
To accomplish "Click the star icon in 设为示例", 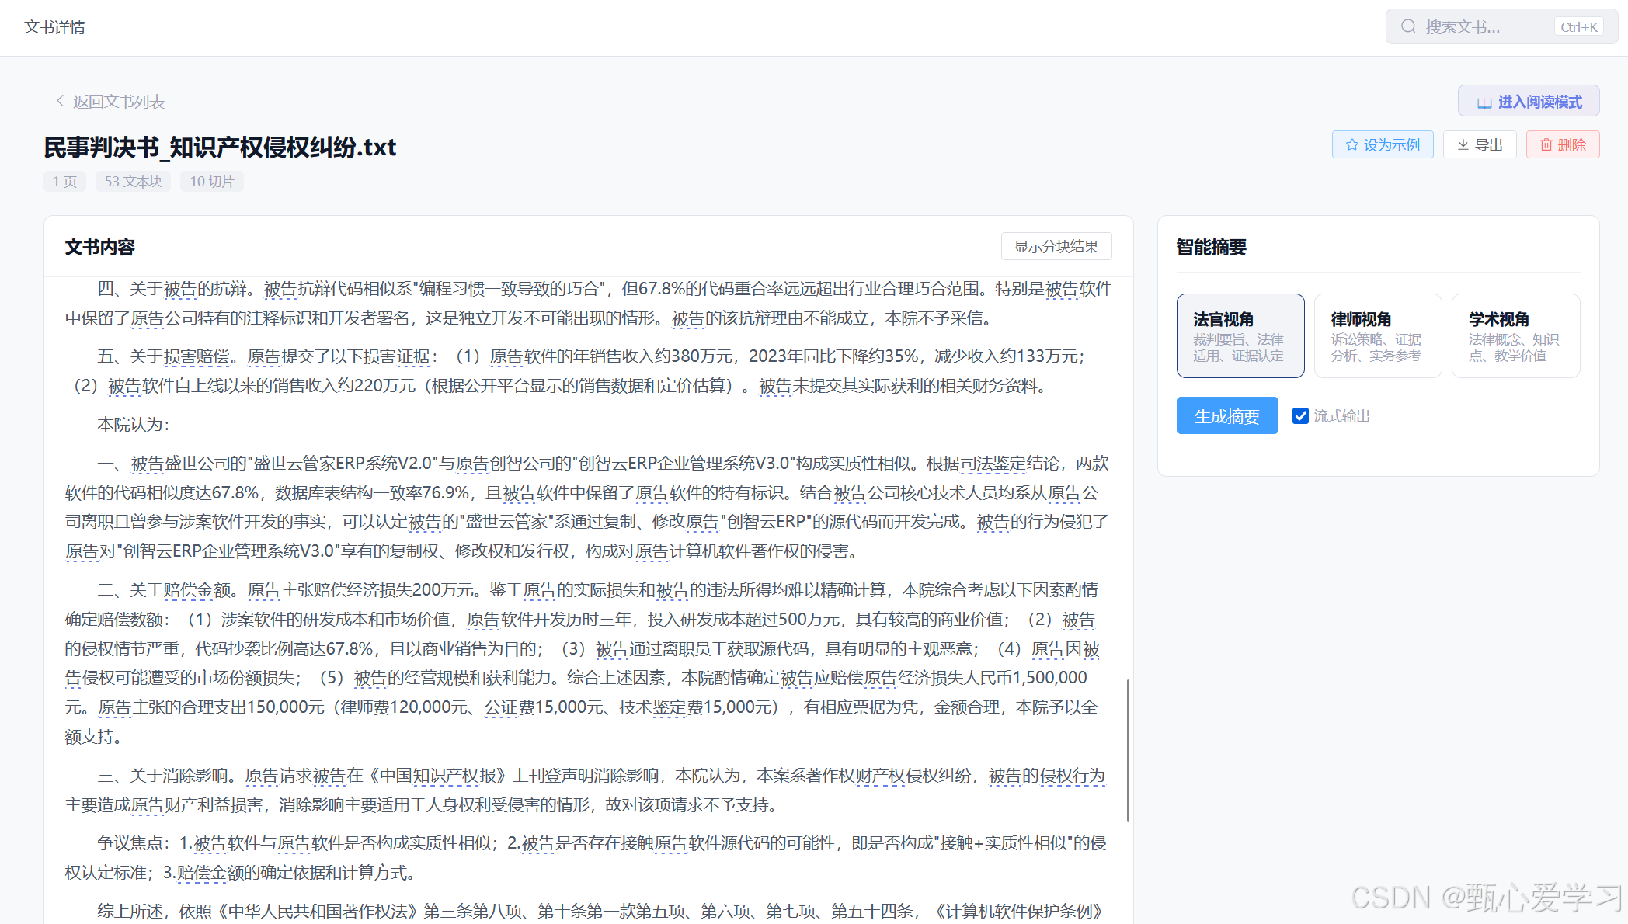I will point(1352,145).
